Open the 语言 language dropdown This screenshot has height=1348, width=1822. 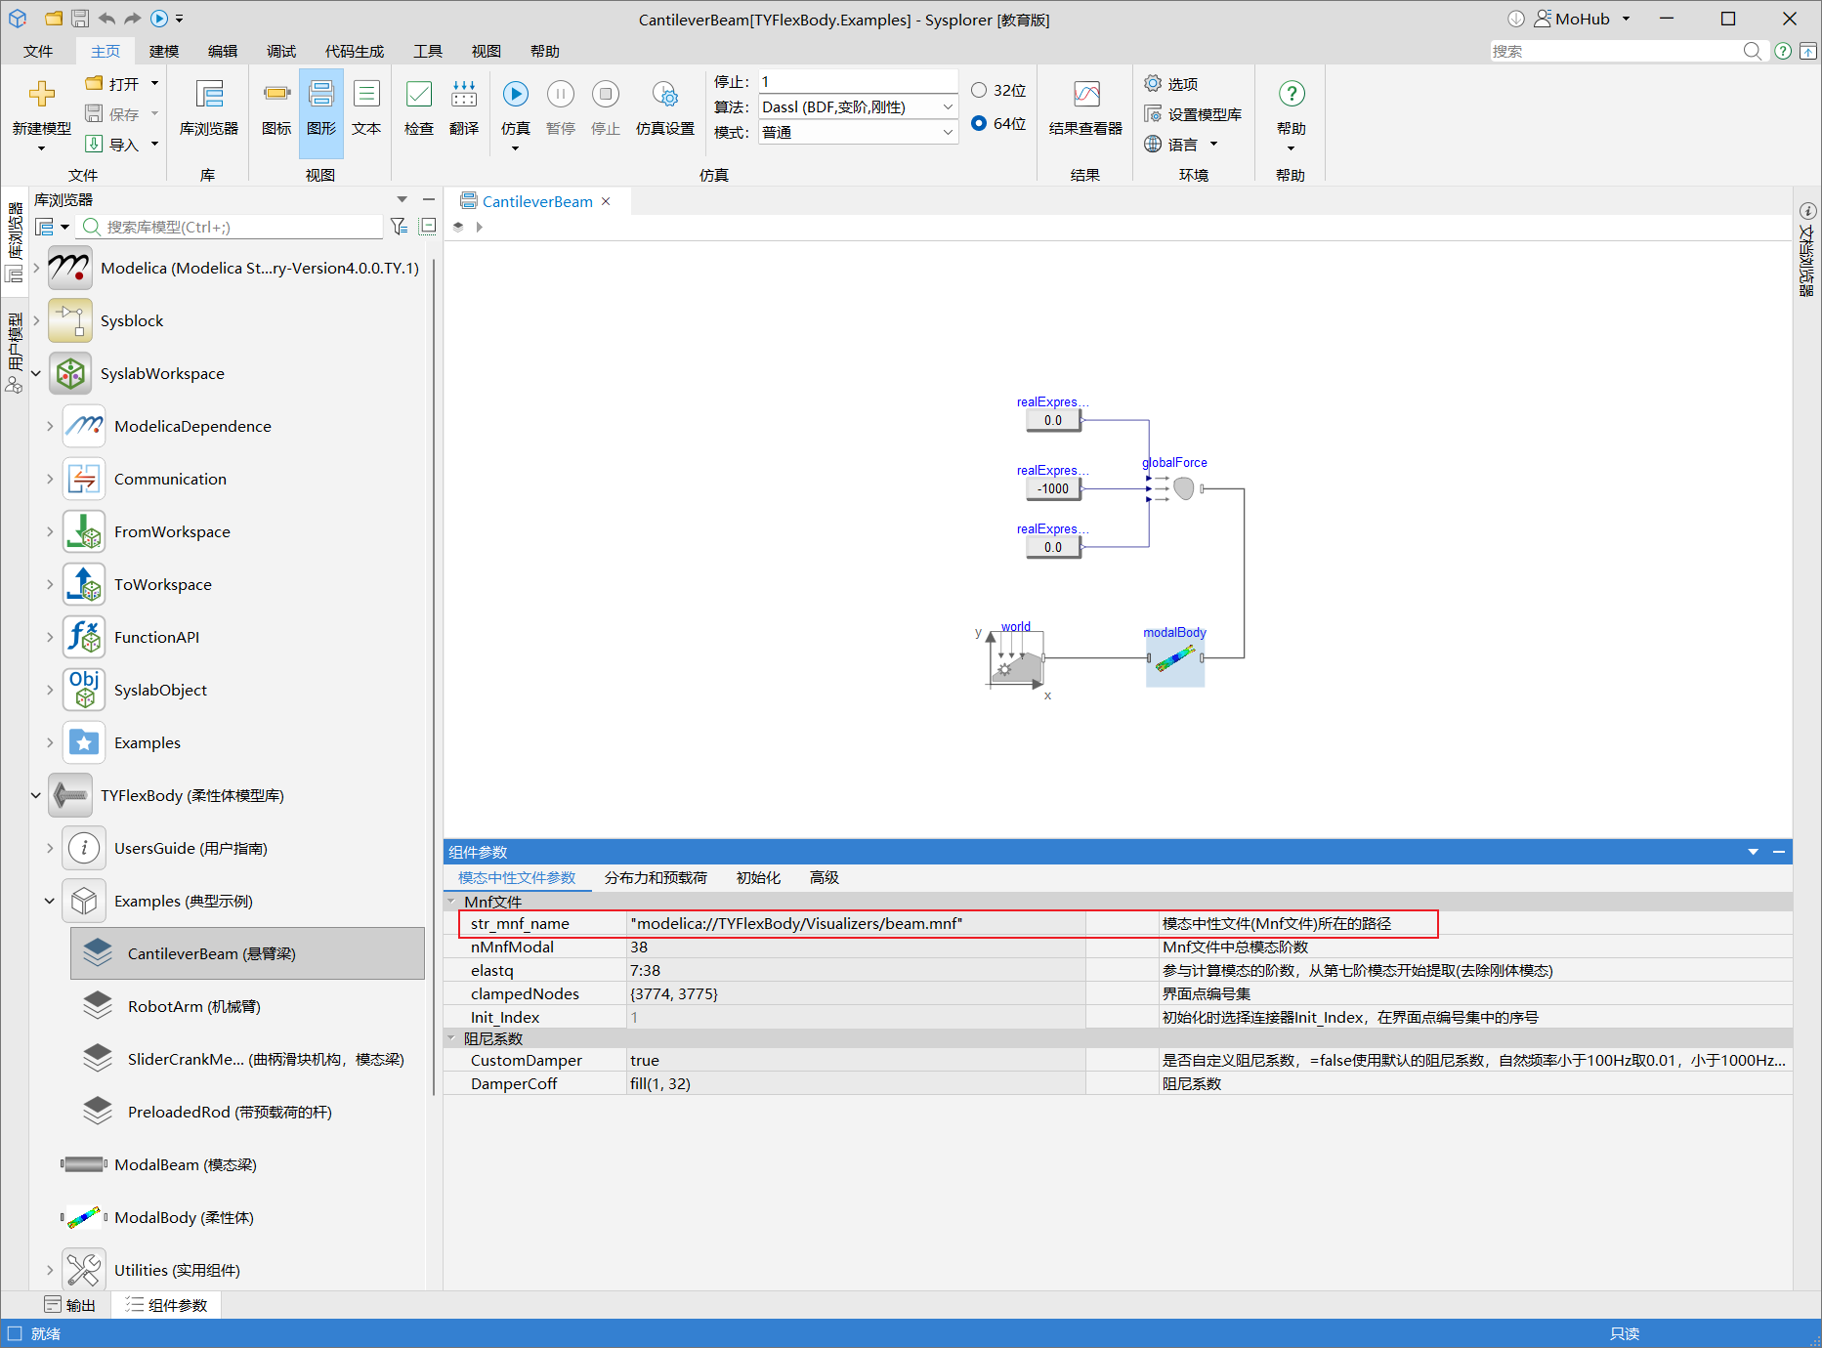1181,145
